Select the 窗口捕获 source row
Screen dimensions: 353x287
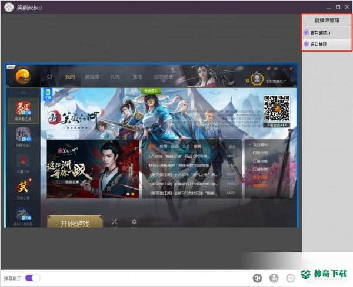(x=327, y=44)
